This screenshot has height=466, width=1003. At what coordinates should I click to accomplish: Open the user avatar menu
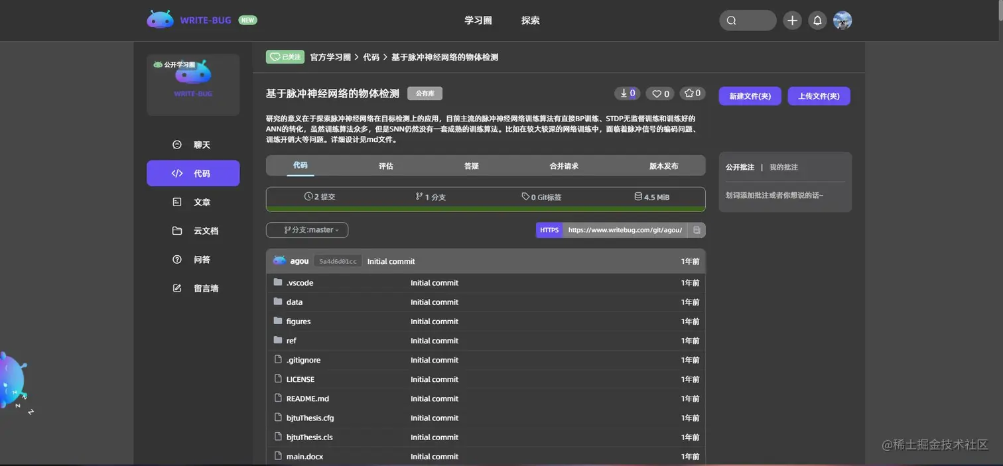point(842,21)
